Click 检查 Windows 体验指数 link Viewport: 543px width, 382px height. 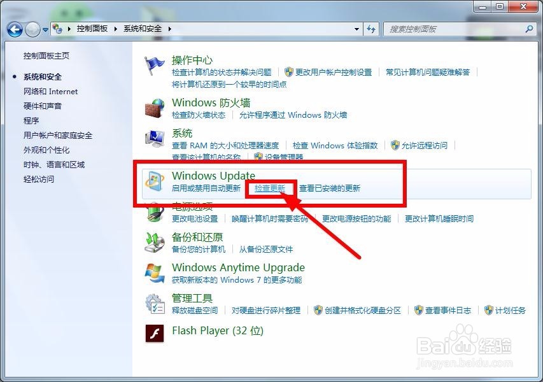point(335,145)
